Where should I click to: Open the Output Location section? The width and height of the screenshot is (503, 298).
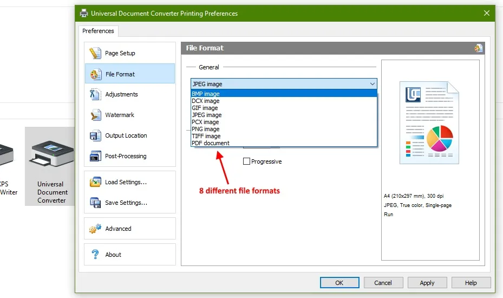pos(130,135)
